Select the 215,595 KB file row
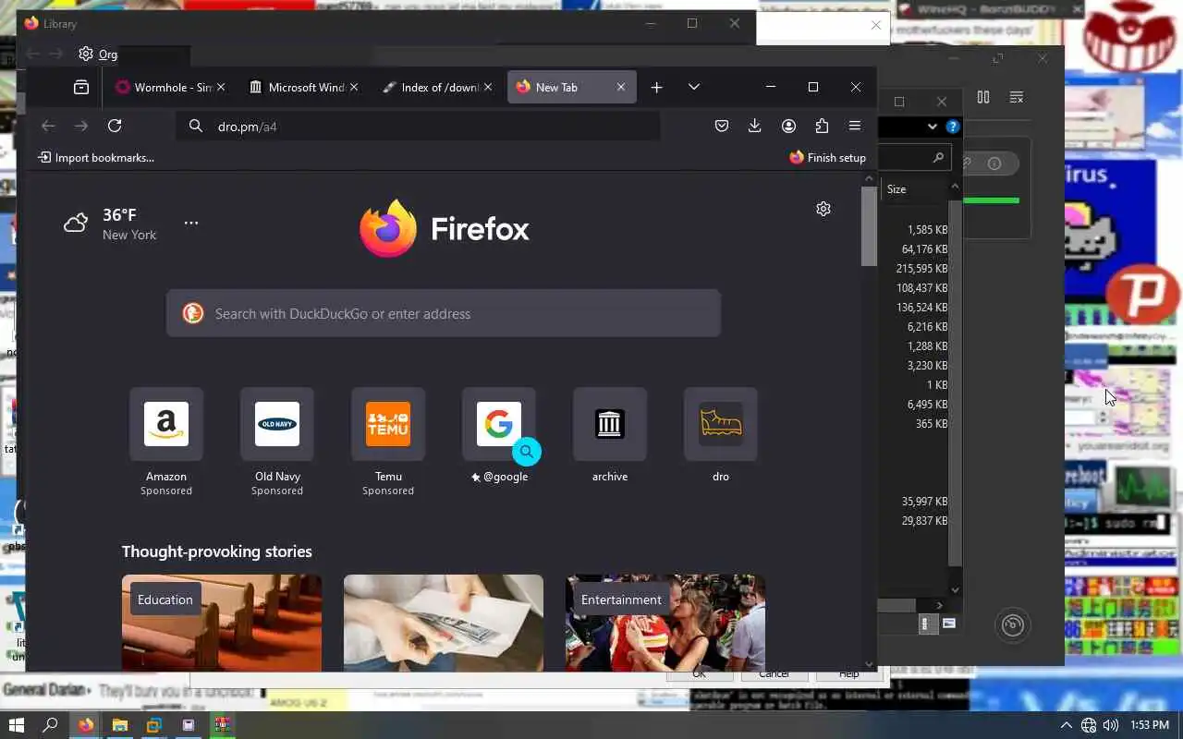 (x=921, y=269)
